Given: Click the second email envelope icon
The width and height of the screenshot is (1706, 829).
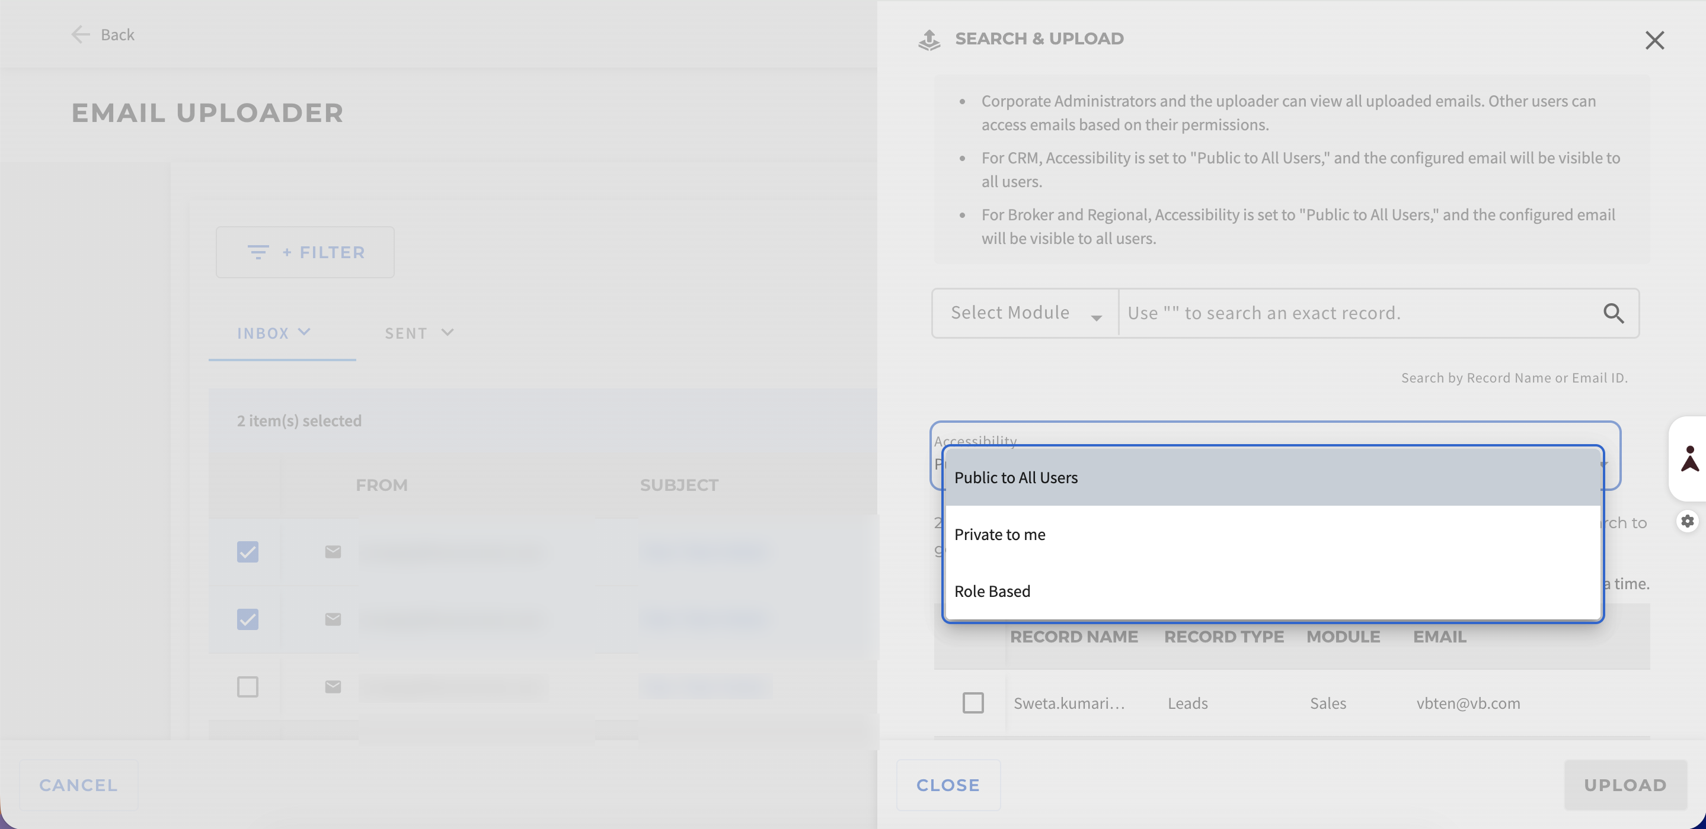Looking at the screenshot, I should (333, 619).
